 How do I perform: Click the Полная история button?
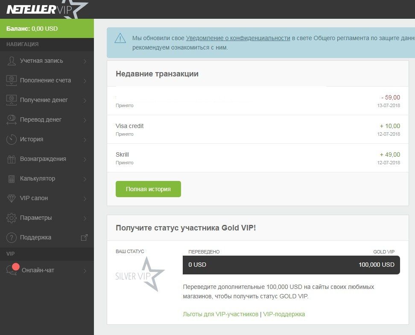coord(148,189)
